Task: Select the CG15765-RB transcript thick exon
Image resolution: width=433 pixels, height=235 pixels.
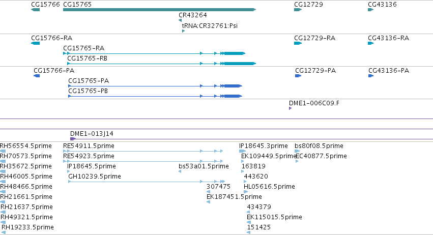Action: coord(240,64)
